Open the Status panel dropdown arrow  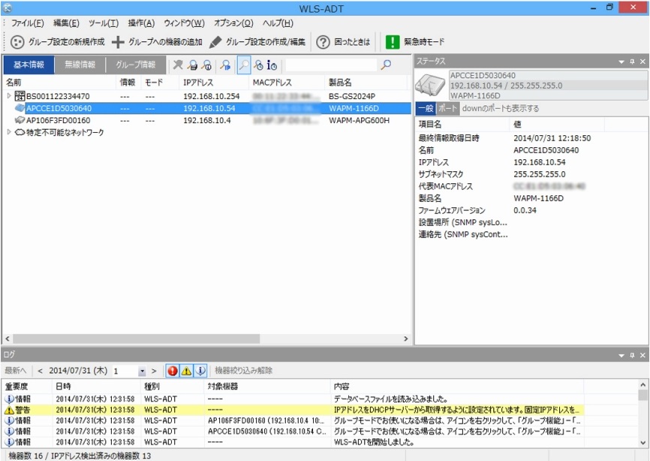(621, 62)
